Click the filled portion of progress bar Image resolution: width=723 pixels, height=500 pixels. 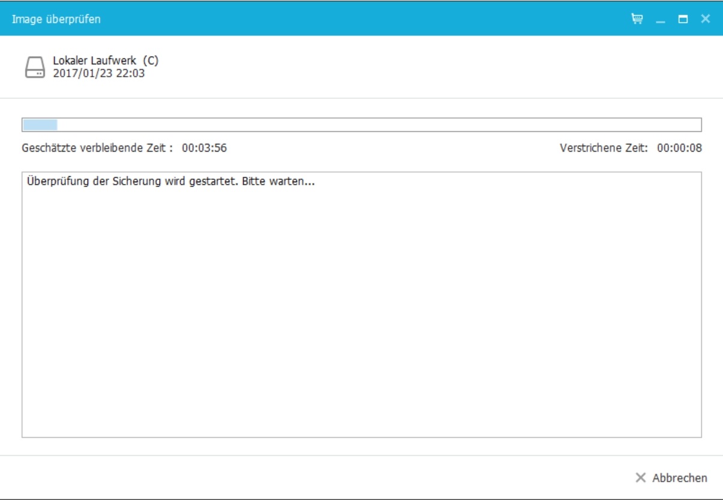[40, 125]
